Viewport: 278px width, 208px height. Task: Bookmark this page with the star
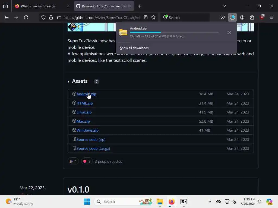153,17
